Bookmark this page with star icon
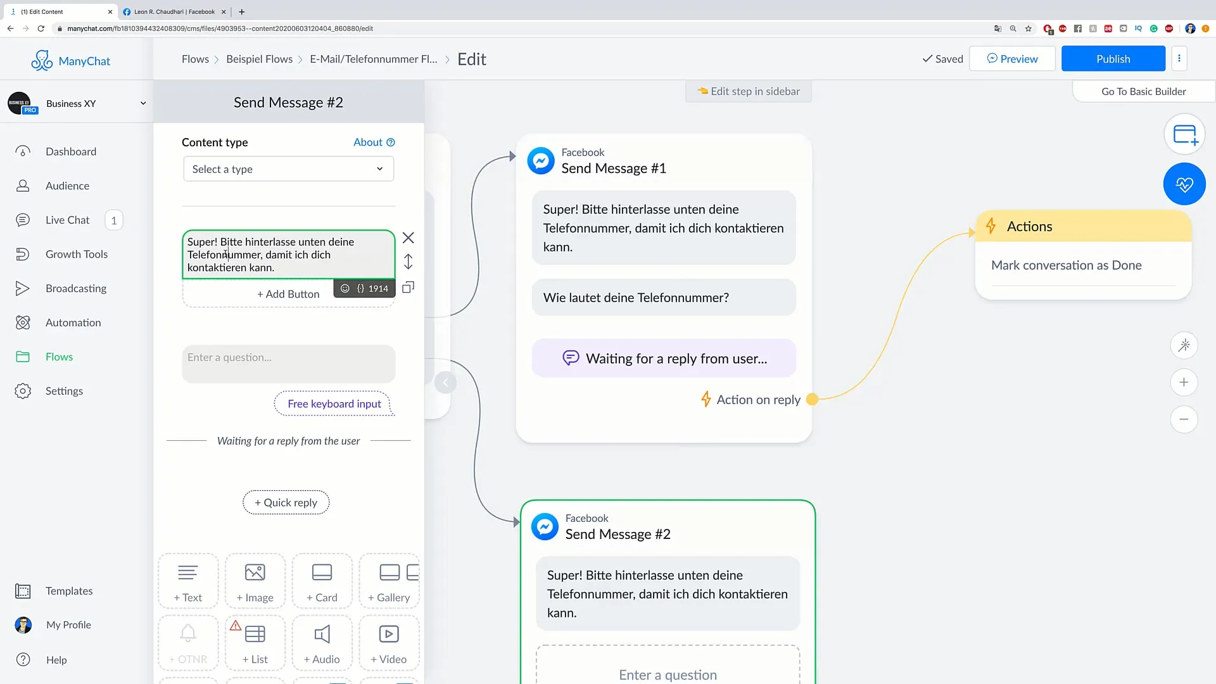 click(1029, 28)
